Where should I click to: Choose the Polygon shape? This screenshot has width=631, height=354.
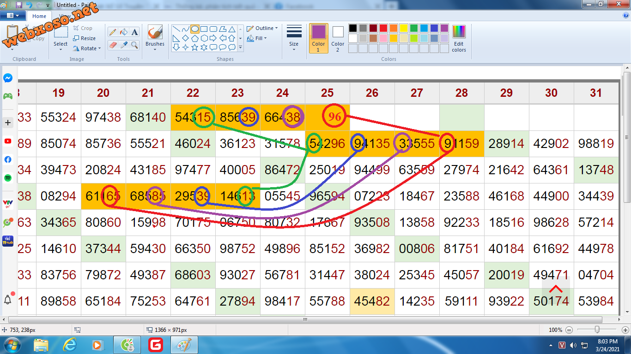223,29
